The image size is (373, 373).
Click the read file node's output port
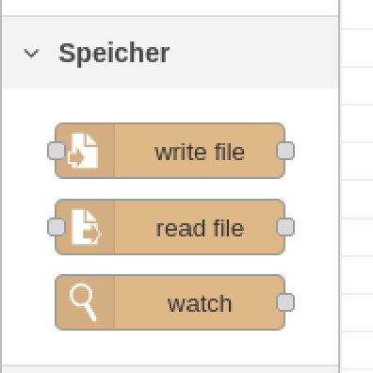285,227
